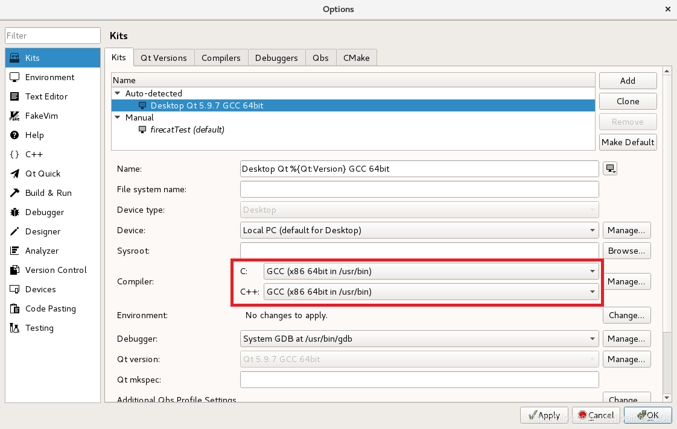Open the C++ braces icon
677x429 pixels.
[x=14, y=154]
